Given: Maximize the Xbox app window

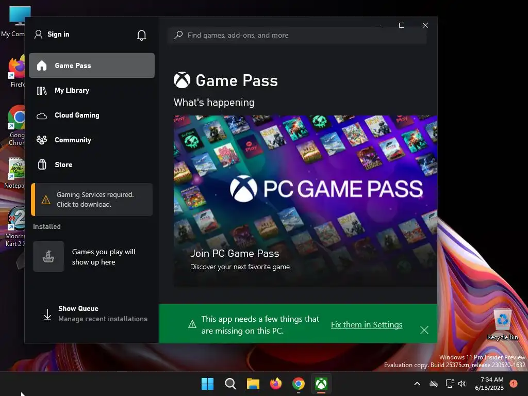Looking at the screenshot, I should click(x=401, y=25).
